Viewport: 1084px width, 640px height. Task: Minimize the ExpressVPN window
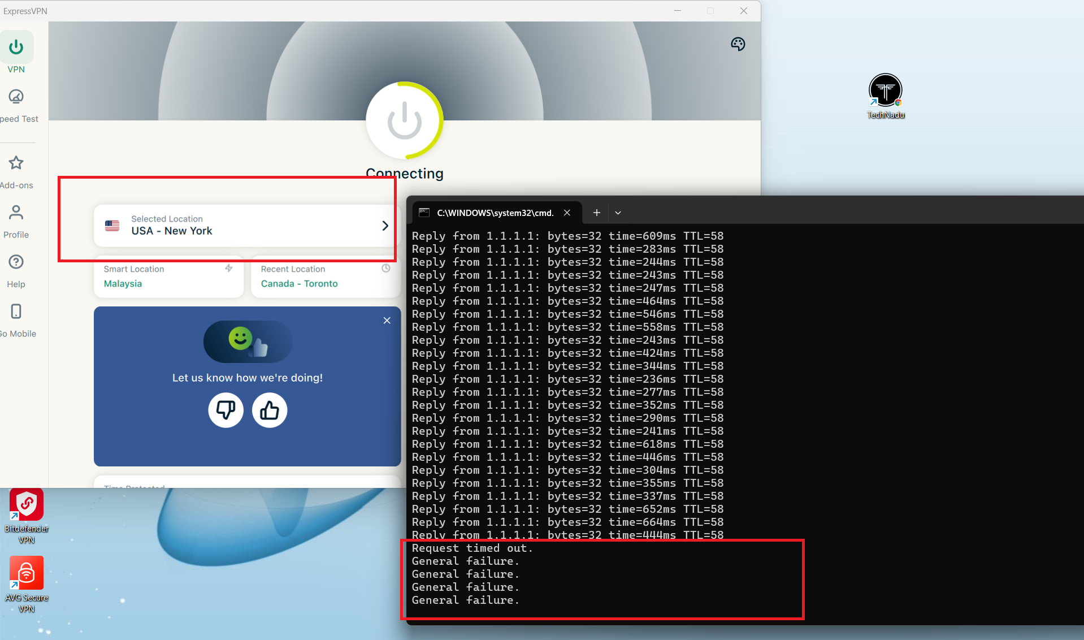coord(678,11)
